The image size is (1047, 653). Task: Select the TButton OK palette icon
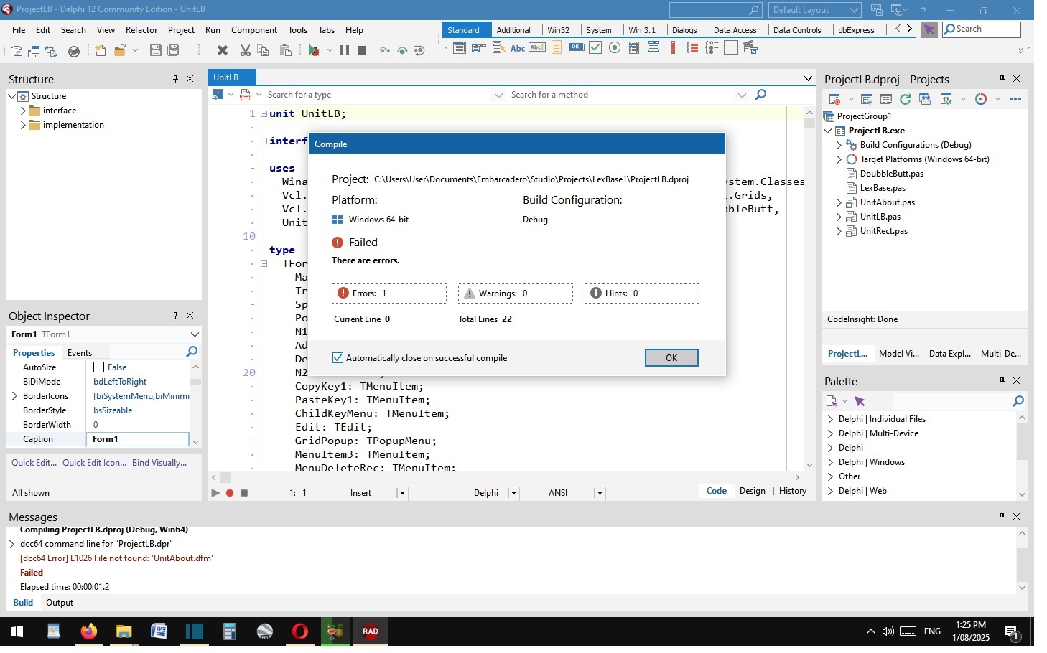577,47
